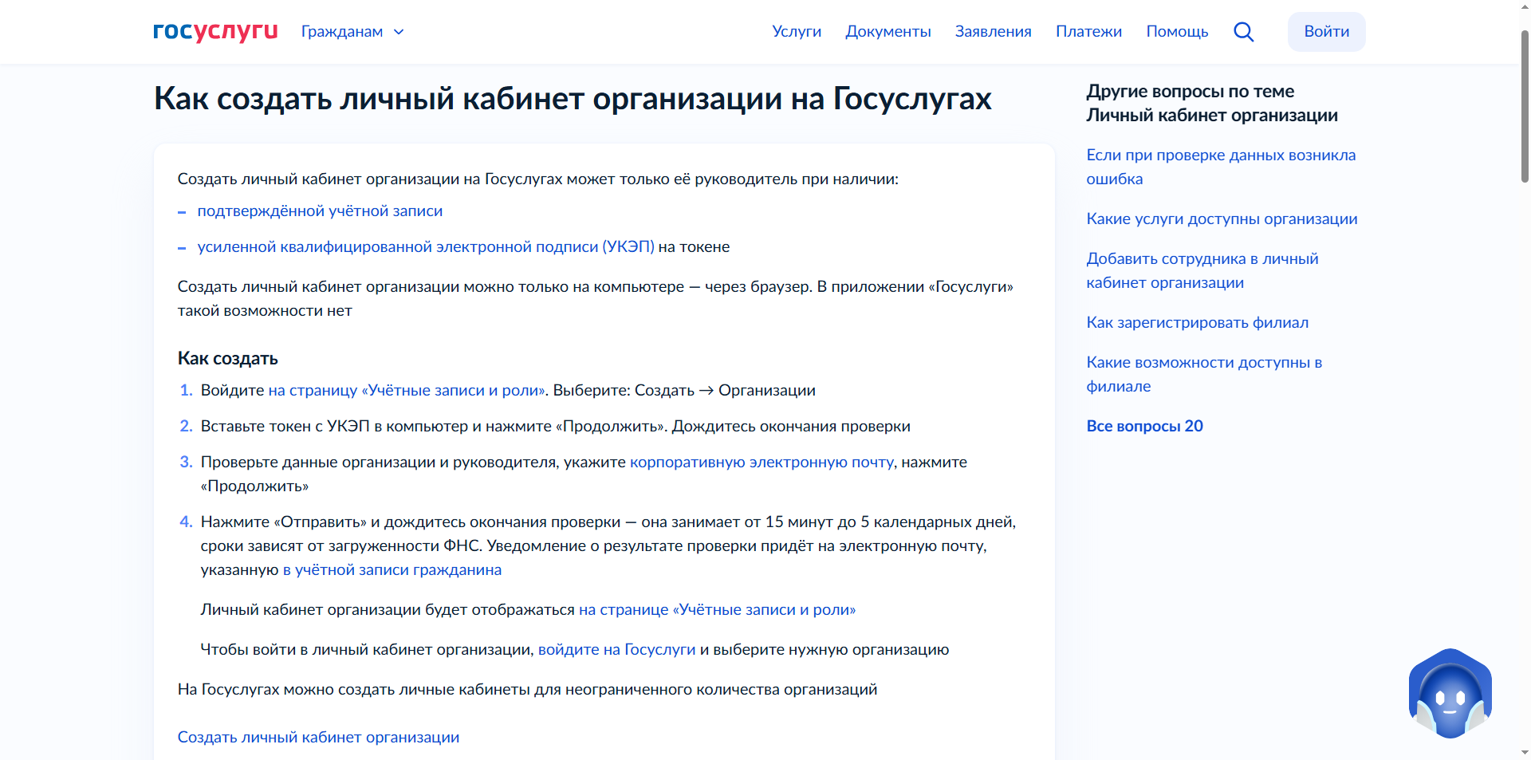Open the Заявления menu item

(x=993, y=31)
